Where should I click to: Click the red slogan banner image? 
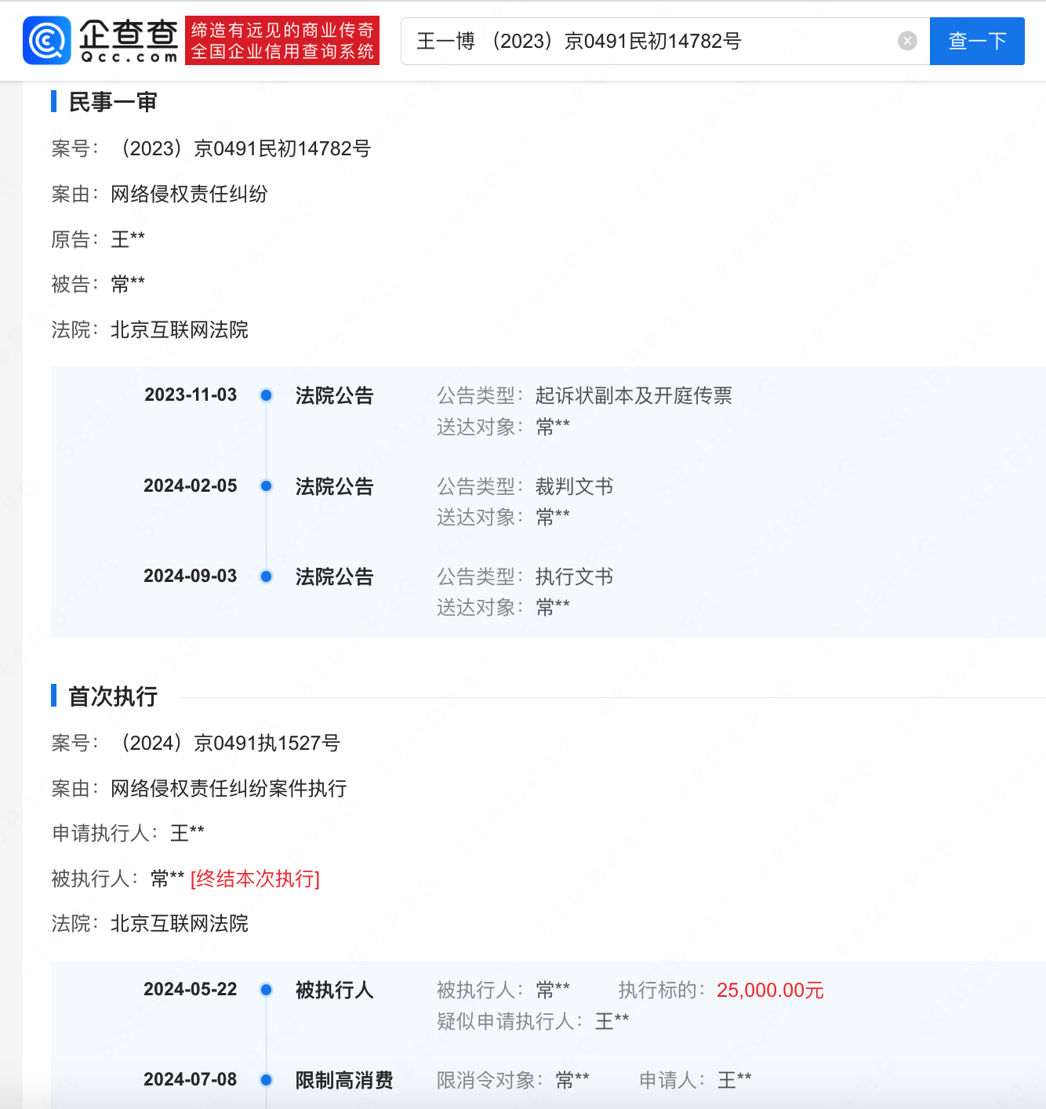[x=282, y=41]
